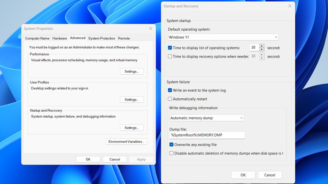Uncheck 'Write an event to the system log'

pyautogui.click(x=170, y=90)
